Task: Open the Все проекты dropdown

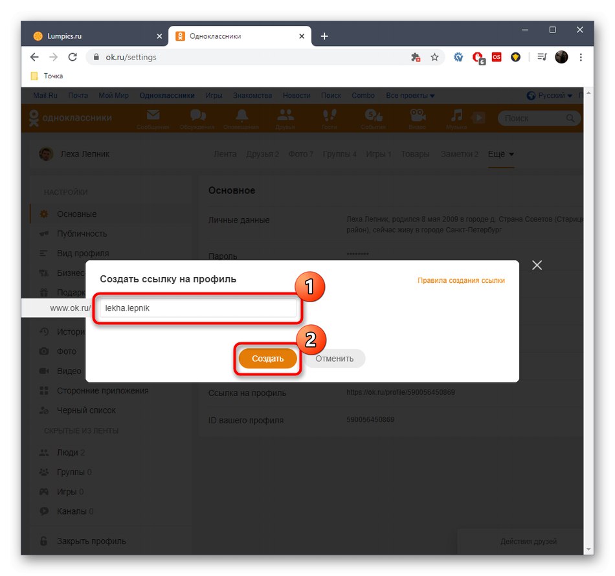Action: (410, 95)
